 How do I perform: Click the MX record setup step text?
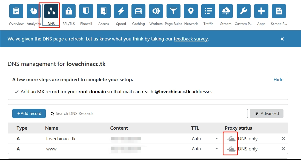(x=117, y=92)
